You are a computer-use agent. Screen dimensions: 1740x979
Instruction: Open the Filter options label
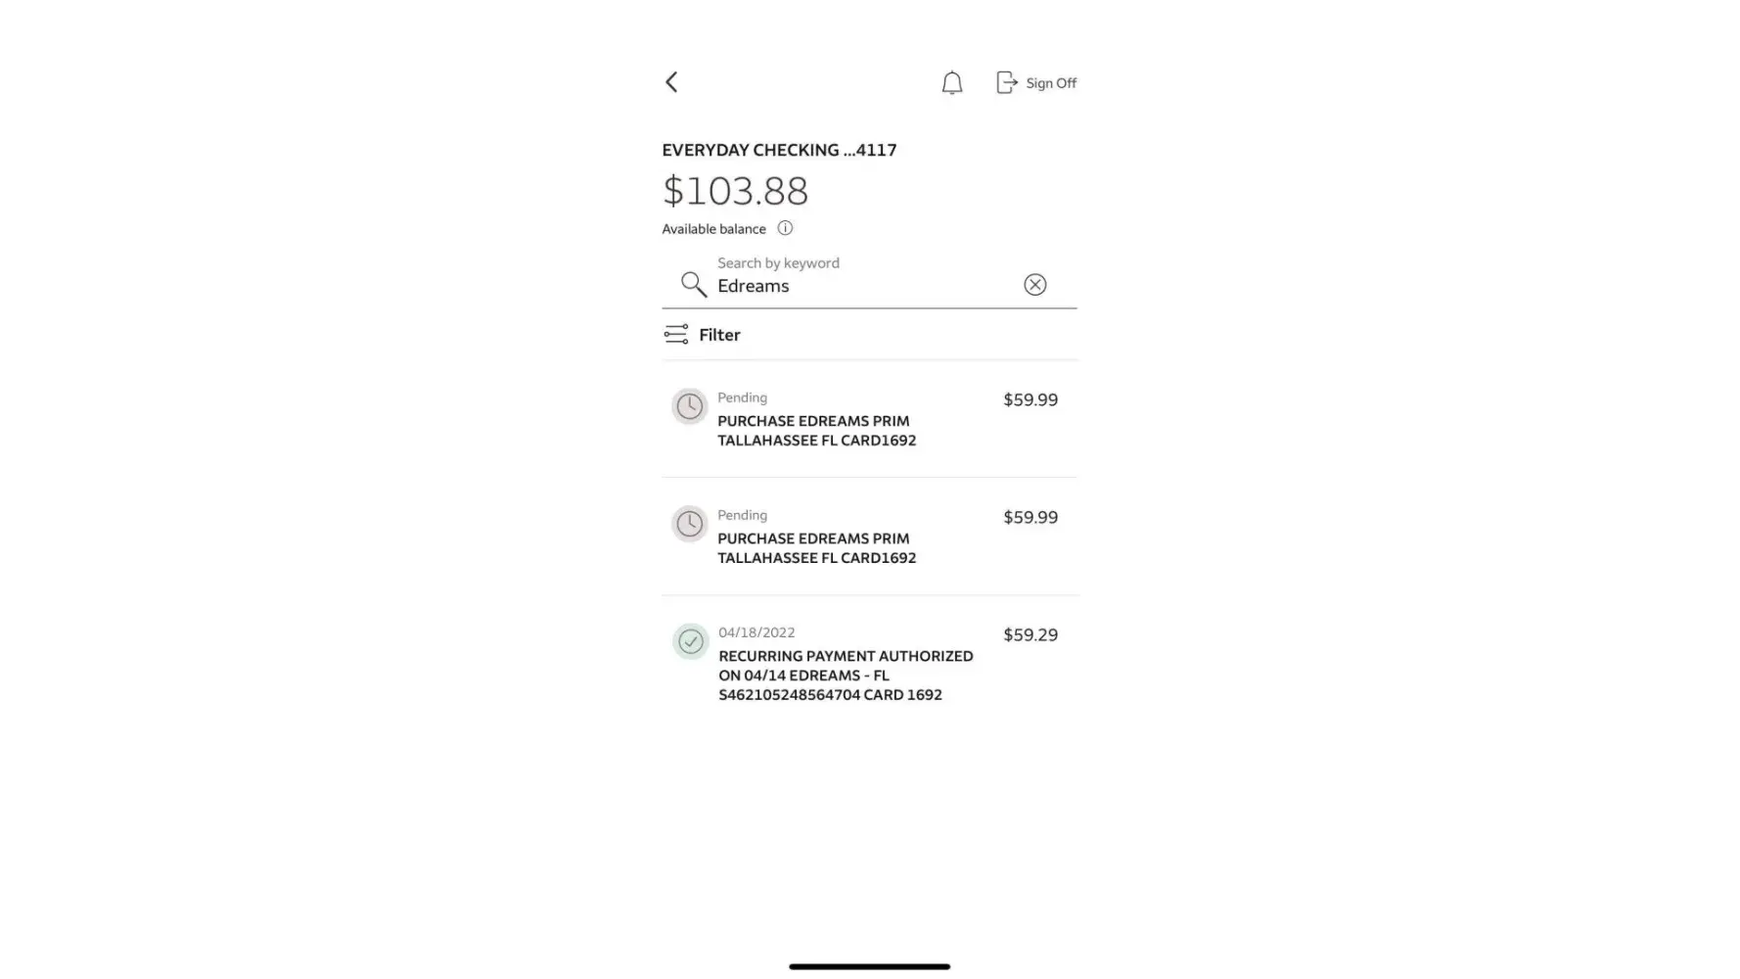pyautogui.click(x=719, y=335)
